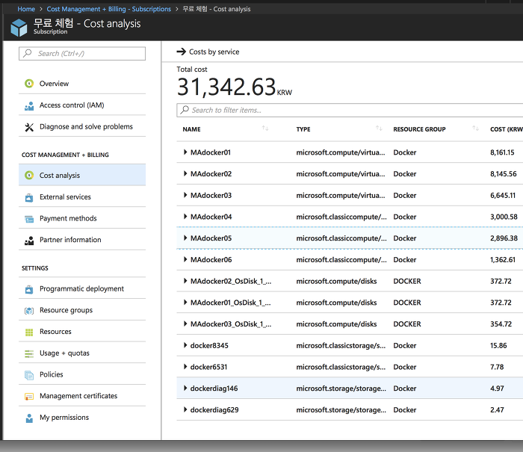The width and height of the screenshot is (523, 452).
Task: Open Management certificates menu item
Action: coord(82,396)
